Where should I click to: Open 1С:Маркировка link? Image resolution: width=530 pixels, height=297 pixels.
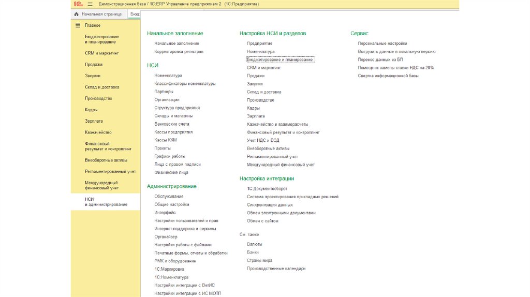pyautogui.click(x=169, y=269)
